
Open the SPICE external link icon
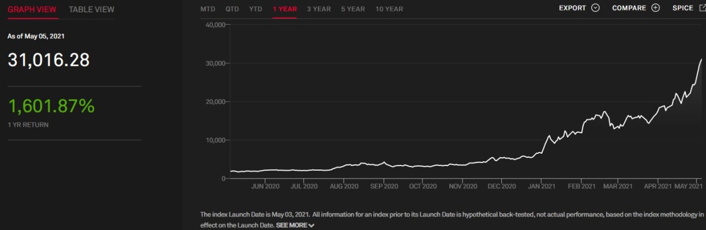pyautogui.click(x=702, y=8)
